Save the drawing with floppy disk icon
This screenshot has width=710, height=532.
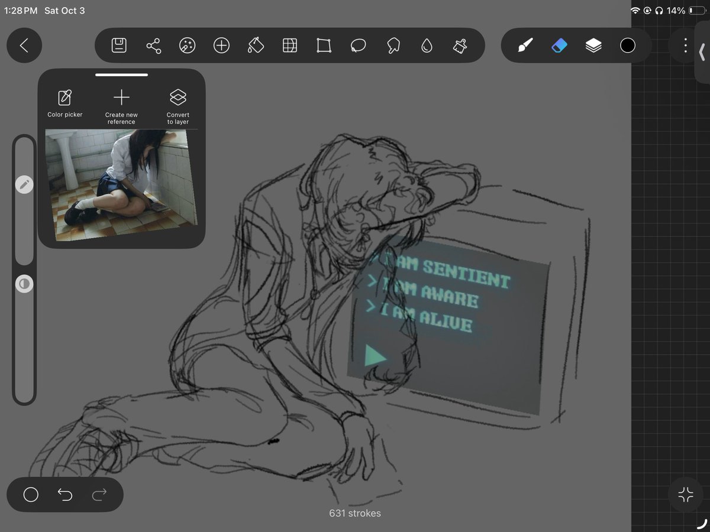point(119,46)
